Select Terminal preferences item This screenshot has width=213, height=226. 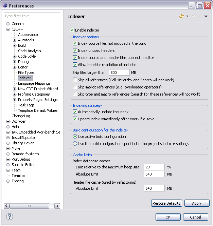point(18,176)
